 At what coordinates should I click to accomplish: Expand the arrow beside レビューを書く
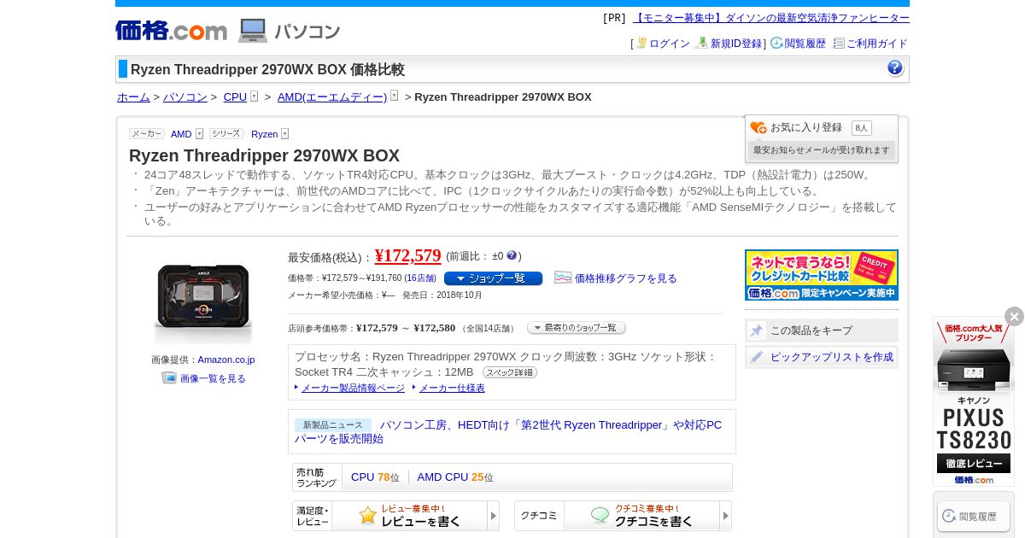pos(493,516)
